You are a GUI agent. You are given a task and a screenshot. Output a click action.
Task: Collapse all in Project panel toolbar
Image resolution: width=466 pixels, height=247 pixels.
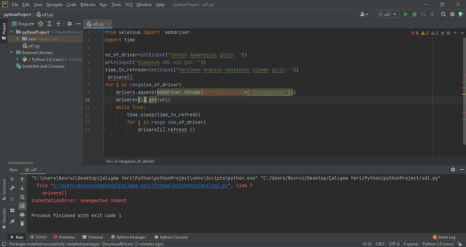point(58,24)
